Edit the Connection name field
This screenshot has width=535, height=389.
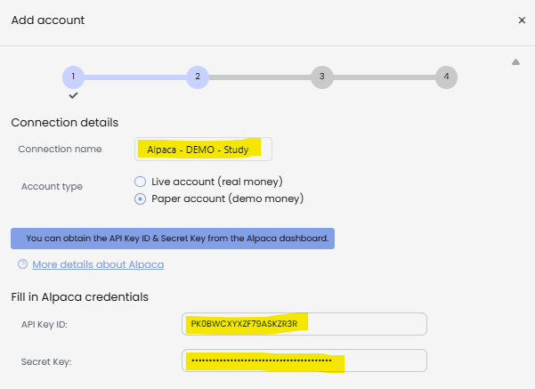coord(203,150)
